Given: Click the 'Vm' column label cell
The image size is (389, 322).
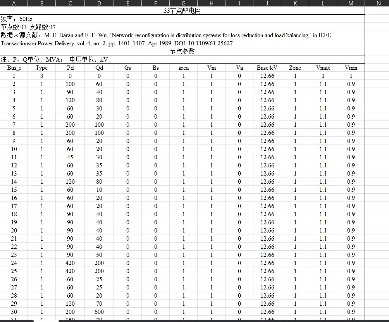Looking at the screenshot, I should [x=212, y=68].
